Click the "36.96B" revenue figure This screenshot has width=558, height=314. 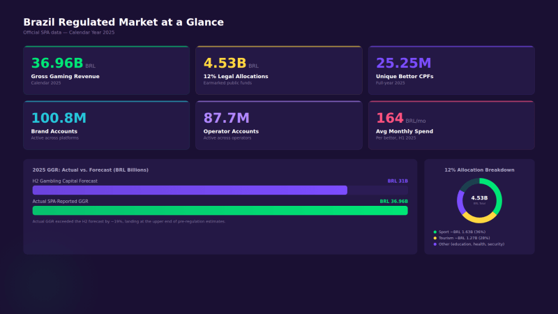click(57, 63)
